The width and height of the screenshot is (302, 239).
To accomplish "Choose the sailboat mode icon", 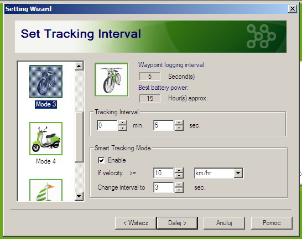I will tap(46, 190).
